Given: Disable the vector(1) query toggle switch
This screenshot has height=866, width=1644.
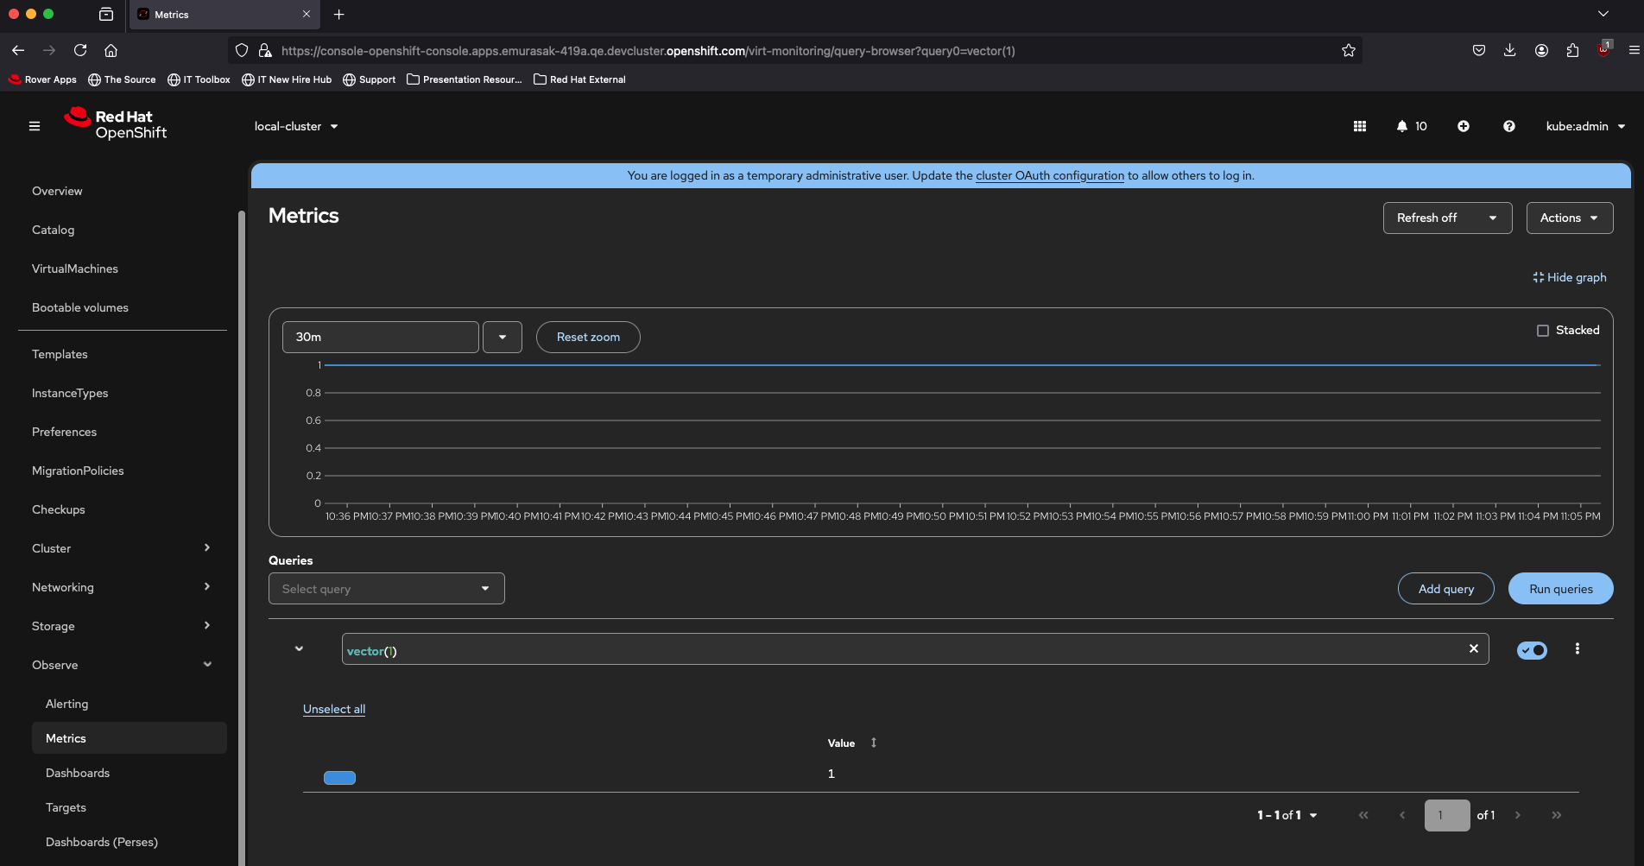Looking at the screenshot, I should pyautogui.click(x=1532, y=650).
